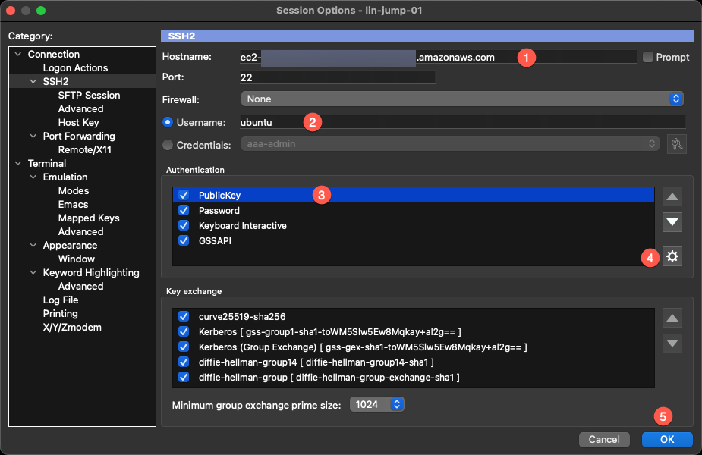The image size is (702, 455).
Task: Collapse the Keyword Highlighting node
Action: [33, 272]
